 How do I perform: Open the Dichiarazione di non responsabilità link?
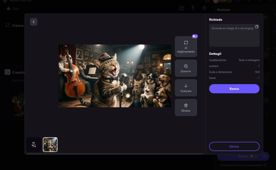pos(238,165)
